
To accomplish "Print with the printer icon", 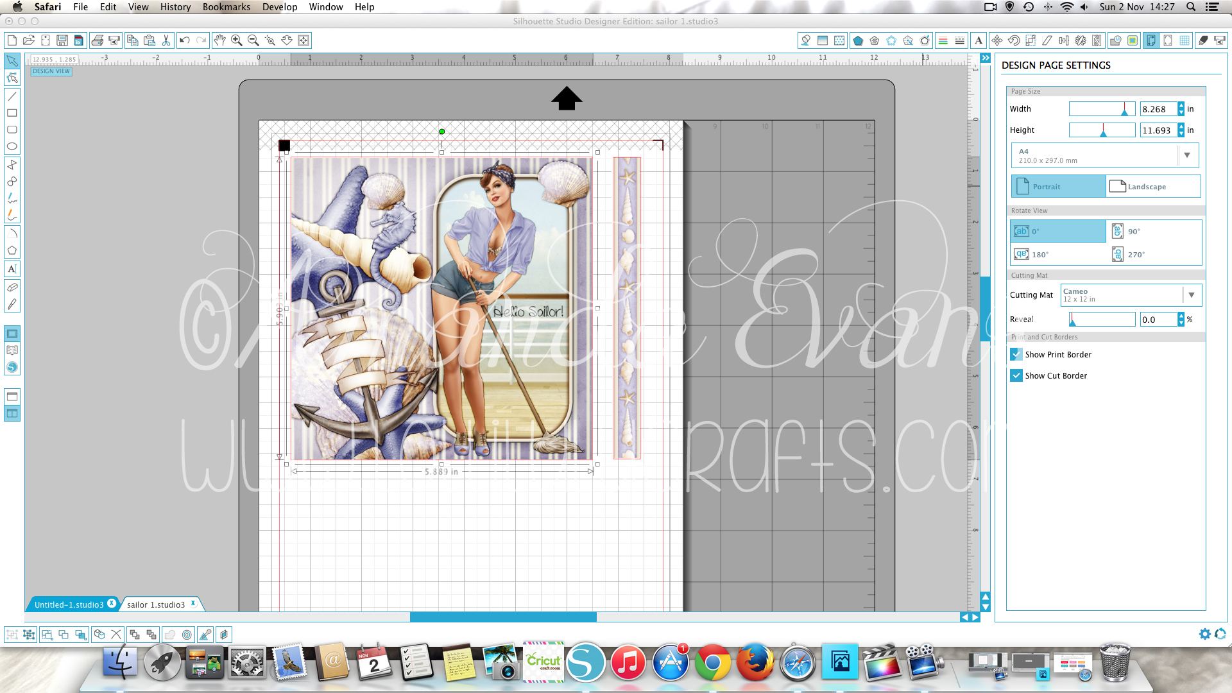I will click(98, 40).
